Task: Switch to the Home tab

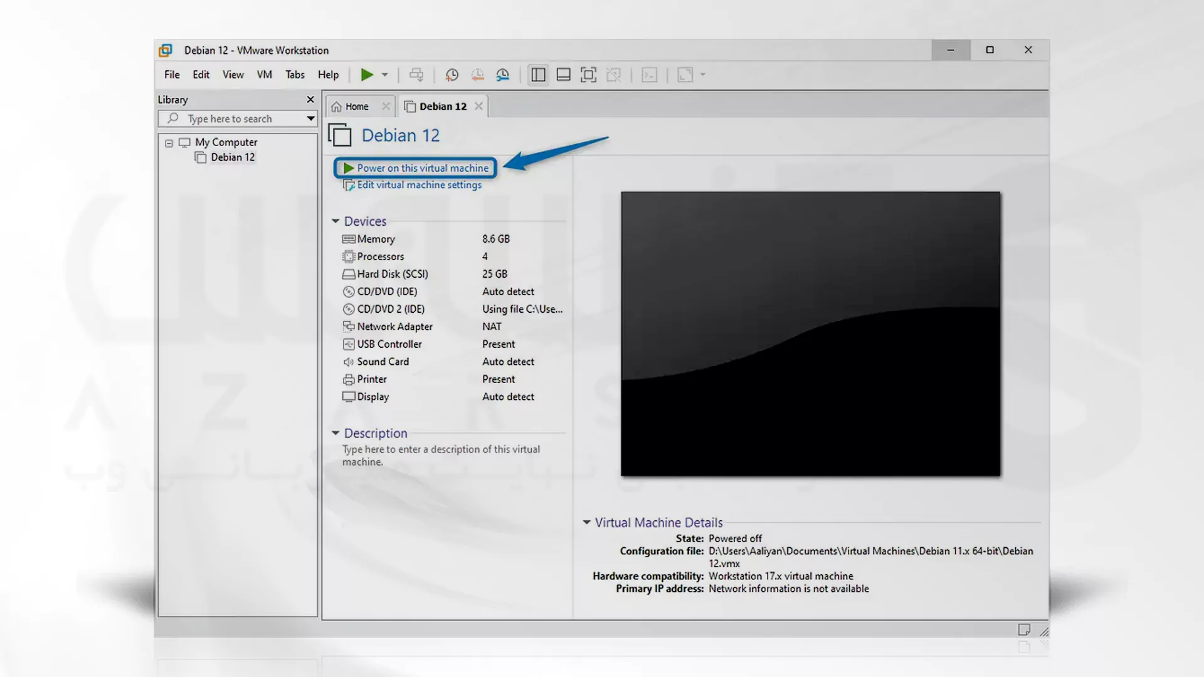Action: [x=357, y=107]
